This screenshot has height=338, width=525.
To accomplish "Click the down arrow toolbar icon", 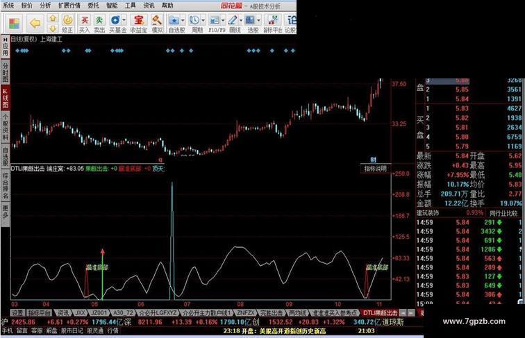I will [x=53, y=28].
